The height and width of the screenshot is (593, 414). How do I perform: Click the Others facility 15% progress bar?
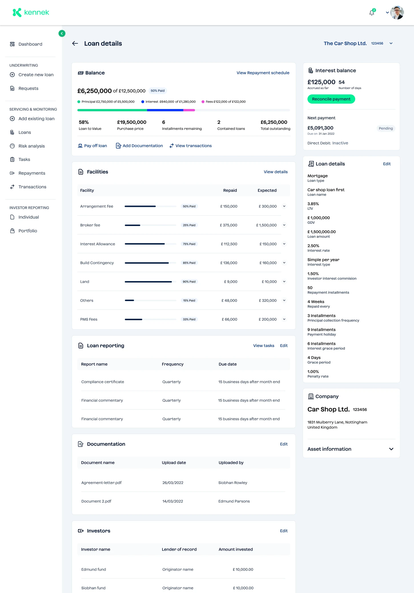[150, 300]
